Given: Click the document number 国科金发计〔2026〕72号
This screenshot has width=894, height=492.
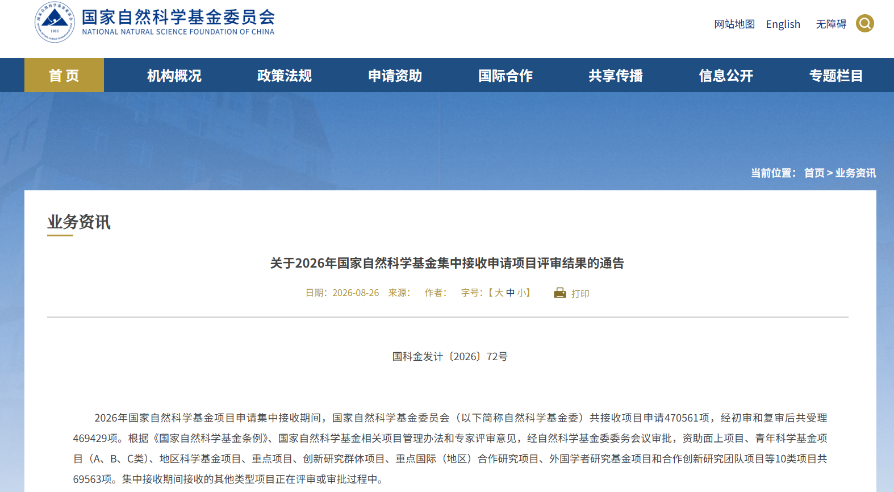Looking at the screenshot, I should pyautogui.click(x=450, y=356).
